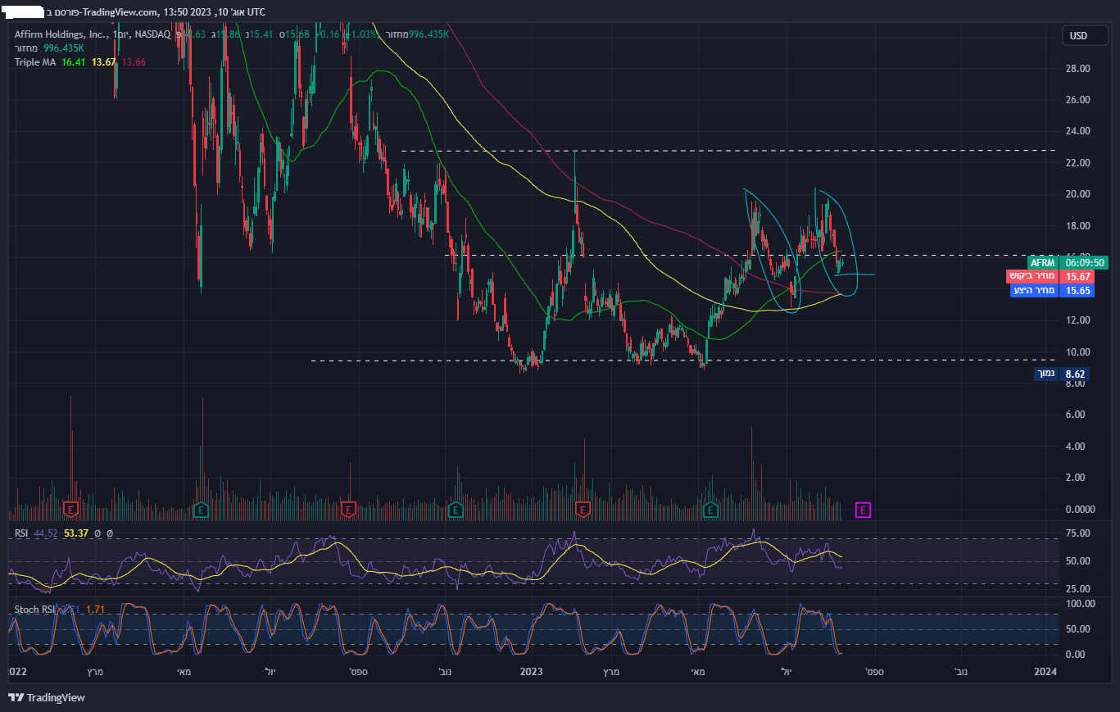Click the 996.435K volume value under the title
This screenshot has height=712, width=1120.
(x=63, y=48)
